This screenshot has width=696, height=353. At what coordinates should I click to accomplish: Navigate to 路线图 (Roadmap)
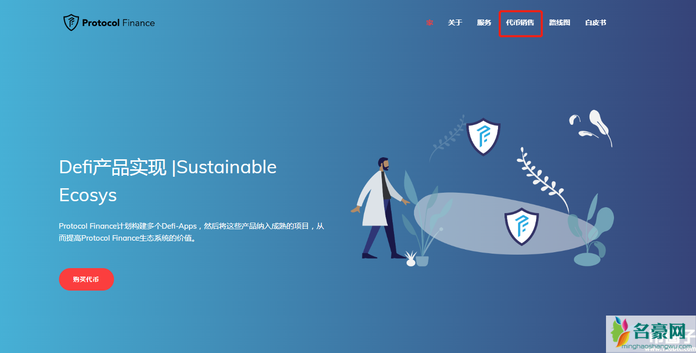pos(559,23)
